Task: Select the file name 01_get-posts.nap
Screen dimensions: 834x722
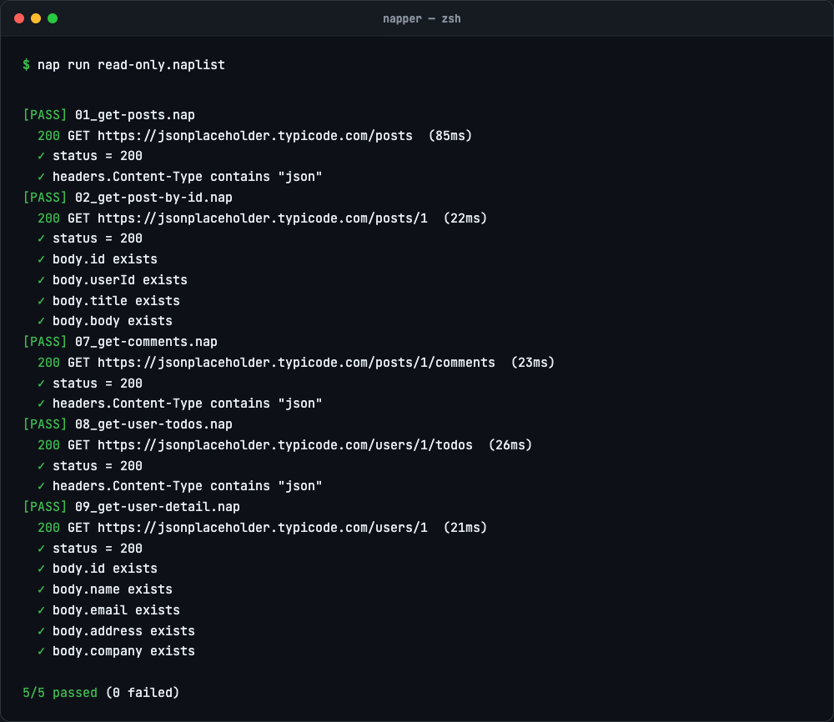Action: point(134,115)
